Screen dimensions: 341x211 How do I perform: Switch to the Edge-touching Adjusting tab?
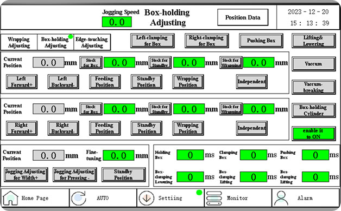click(x=92, y=42)
